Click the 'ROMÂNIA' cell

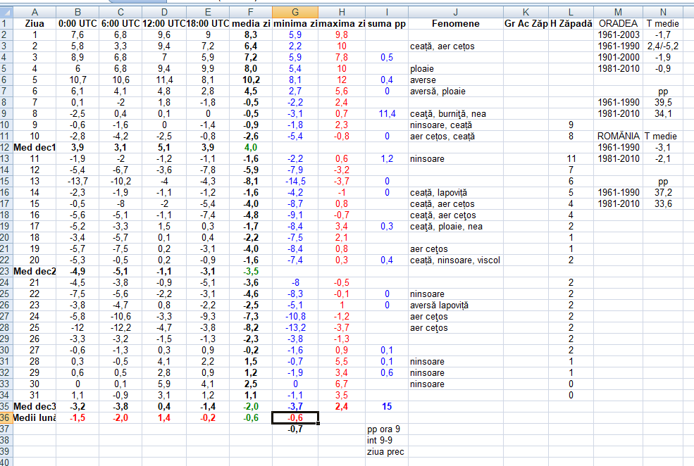tap(618, 136)
